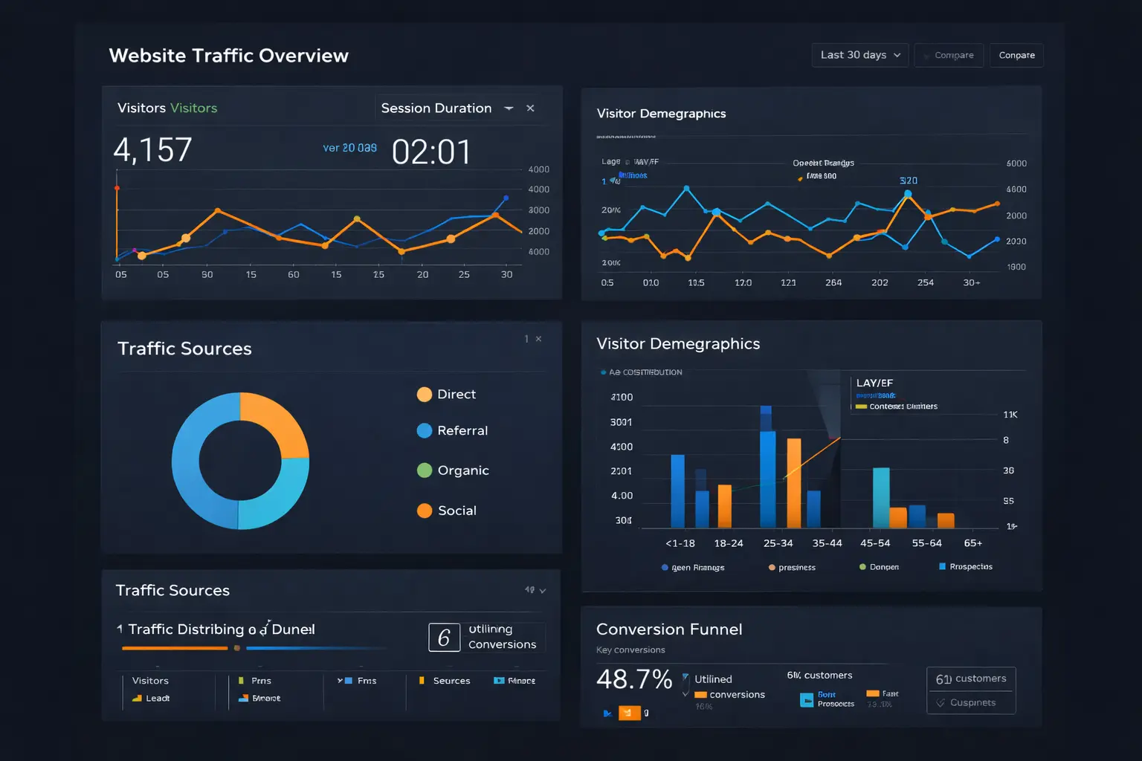Switch to the green Visitors tab label
This screenshot has width=1142, height=761.
[x=193, y=109]
